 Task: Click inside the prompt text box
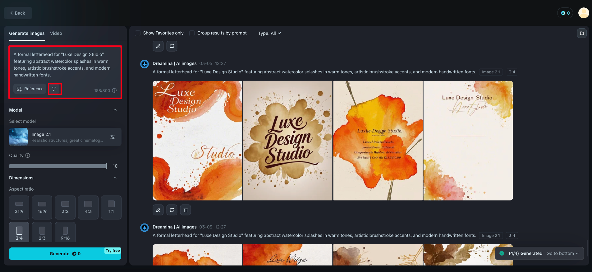[x=65, y=65]
